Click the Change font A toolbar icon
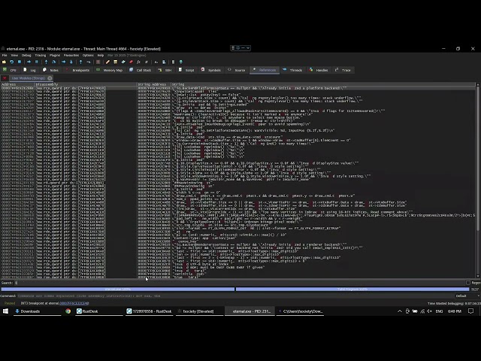The width and height of the screenshot is (481, 361). pos(156,62)
